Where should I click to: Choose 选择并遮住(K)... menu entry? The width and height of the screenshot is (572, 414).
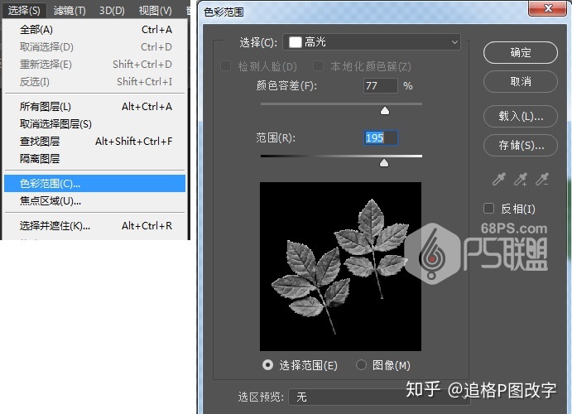[95, 226]
